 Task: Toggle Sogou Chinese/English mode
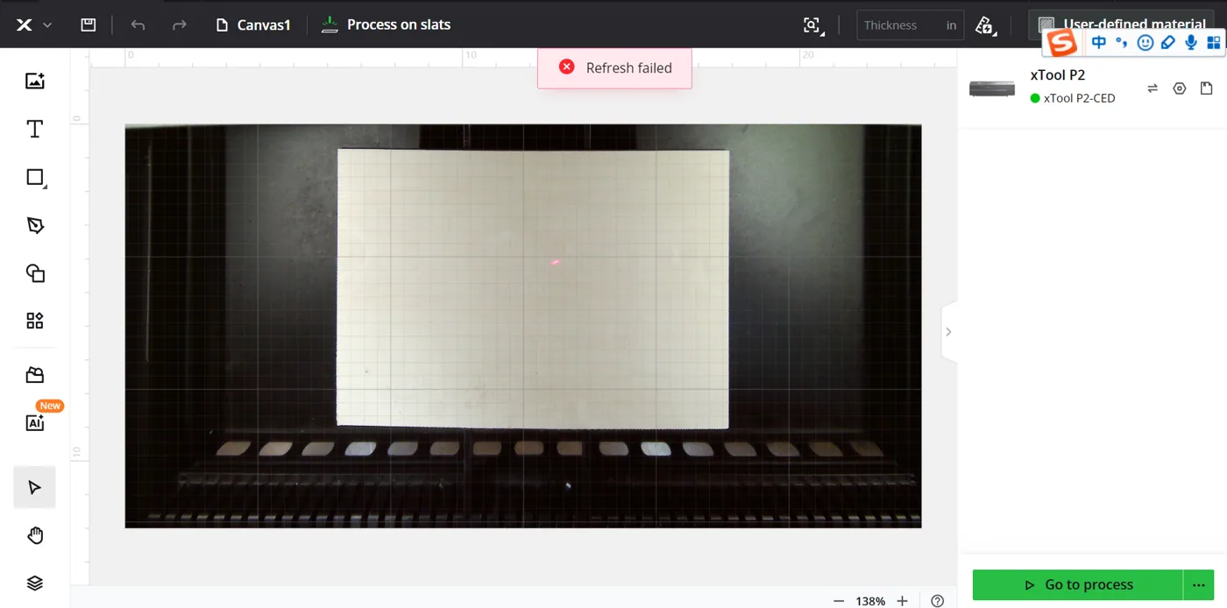tap(1099, 42)
